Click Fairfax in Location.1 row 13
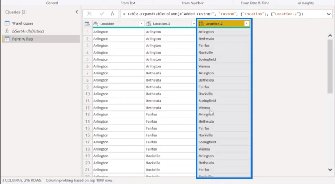Viewport: 335px width, 184px height. [151, 115]
